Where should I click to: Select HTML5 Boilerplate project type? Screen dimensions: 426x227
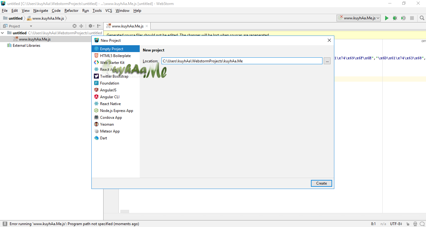[x=115, y=56]
